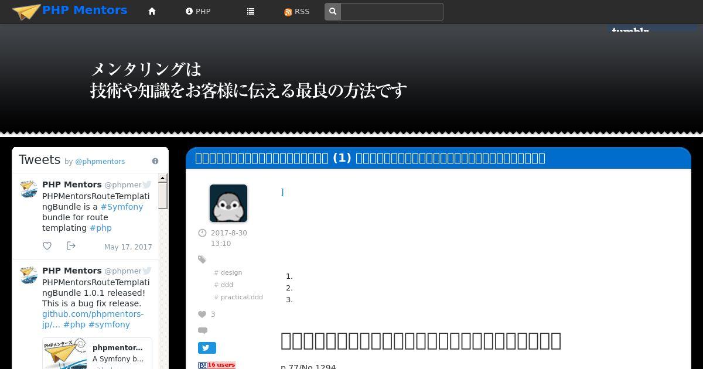
Task: Click the Tweets widget scroll-up arrow
Action: coord(163,178)
